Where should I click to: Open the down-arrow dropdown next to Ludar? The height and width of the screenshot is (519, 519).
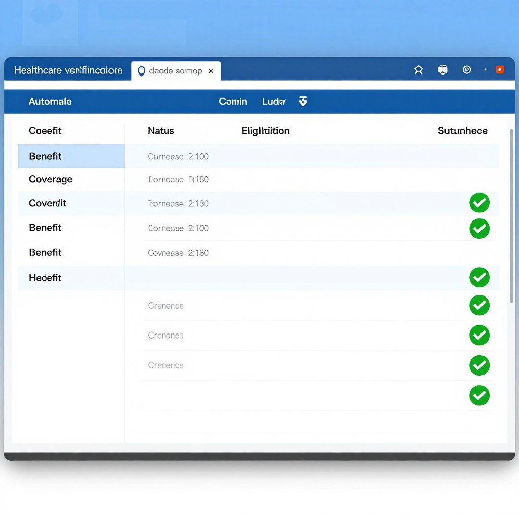point(303,101)
